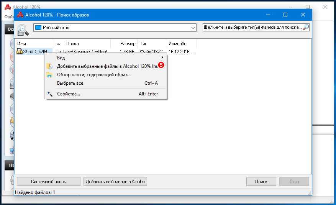
Task: Click the magnifier icon in file type field
Action: point(306,27)
